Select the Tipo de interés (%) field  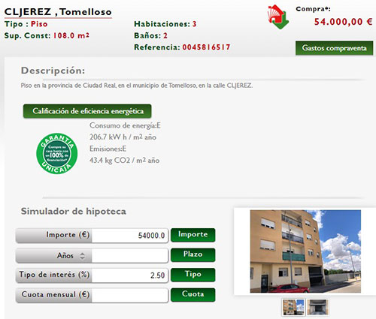tap(130, 275)
